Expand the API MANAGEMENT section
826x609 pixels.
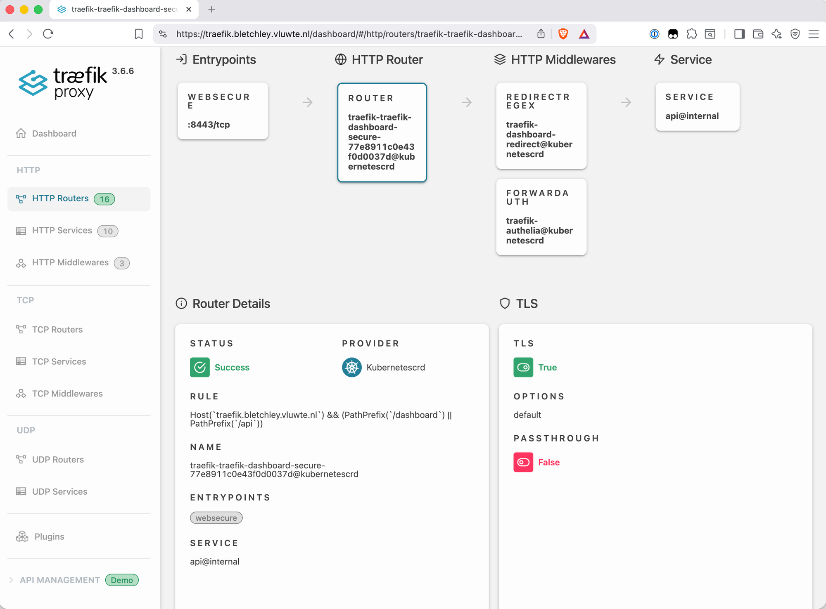60,580
